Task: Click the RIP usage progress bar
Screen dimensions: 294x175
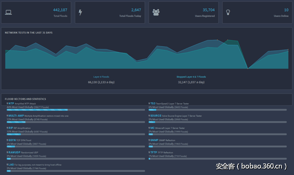Action: [x=76, y=134]
